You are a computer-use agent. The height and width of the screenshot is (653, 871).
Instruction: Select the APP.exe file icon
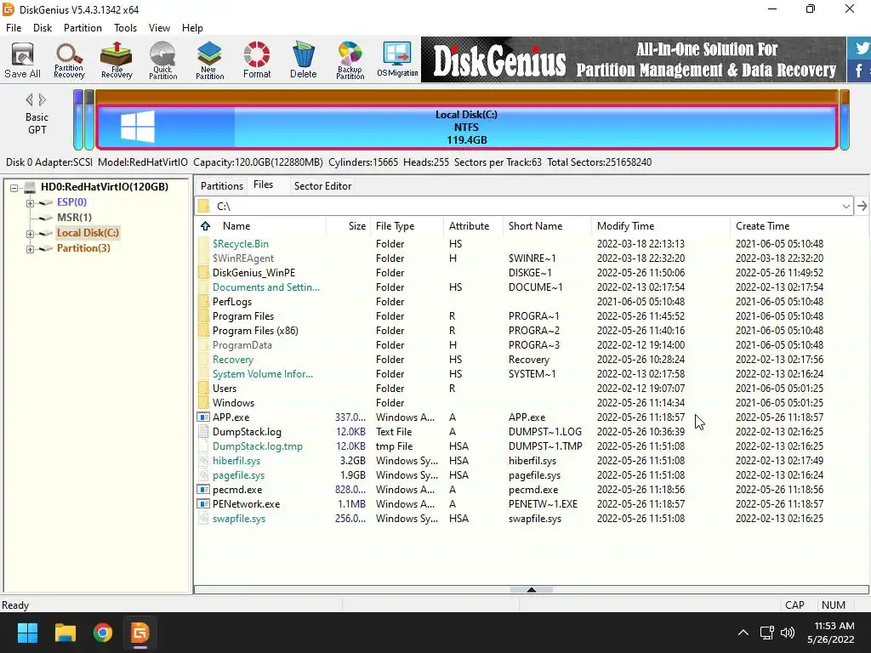pyautogui.click(x=204, y=417)
